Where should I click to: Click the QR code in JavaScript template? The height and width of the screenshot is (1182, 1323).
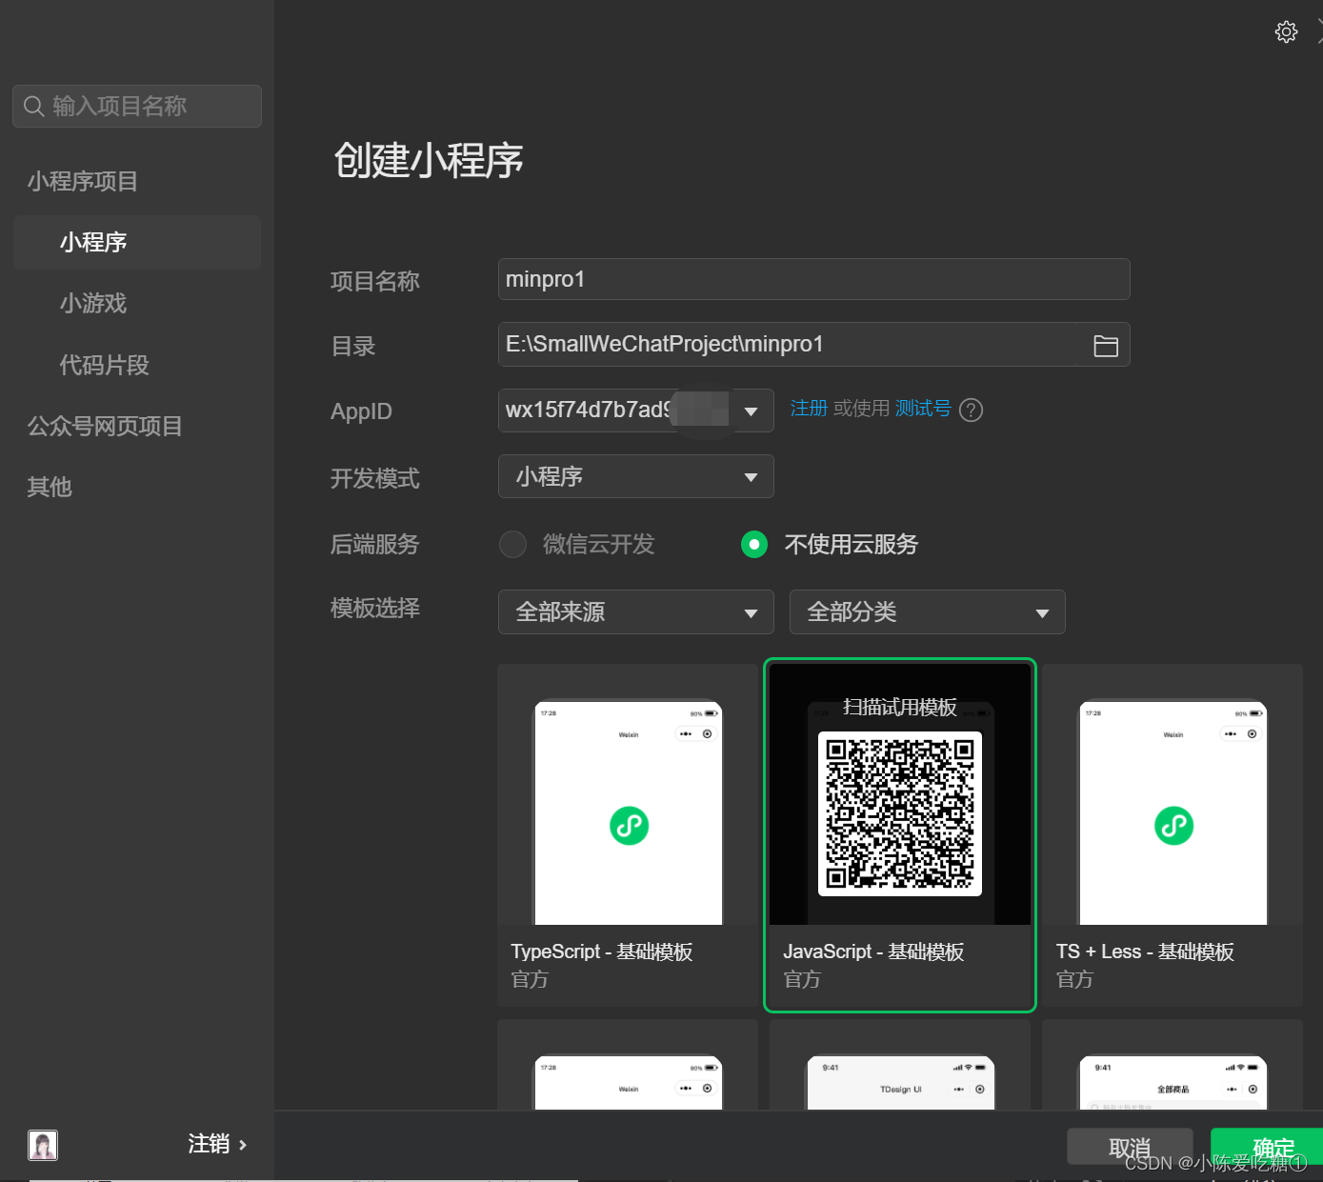tap(899, 813)
